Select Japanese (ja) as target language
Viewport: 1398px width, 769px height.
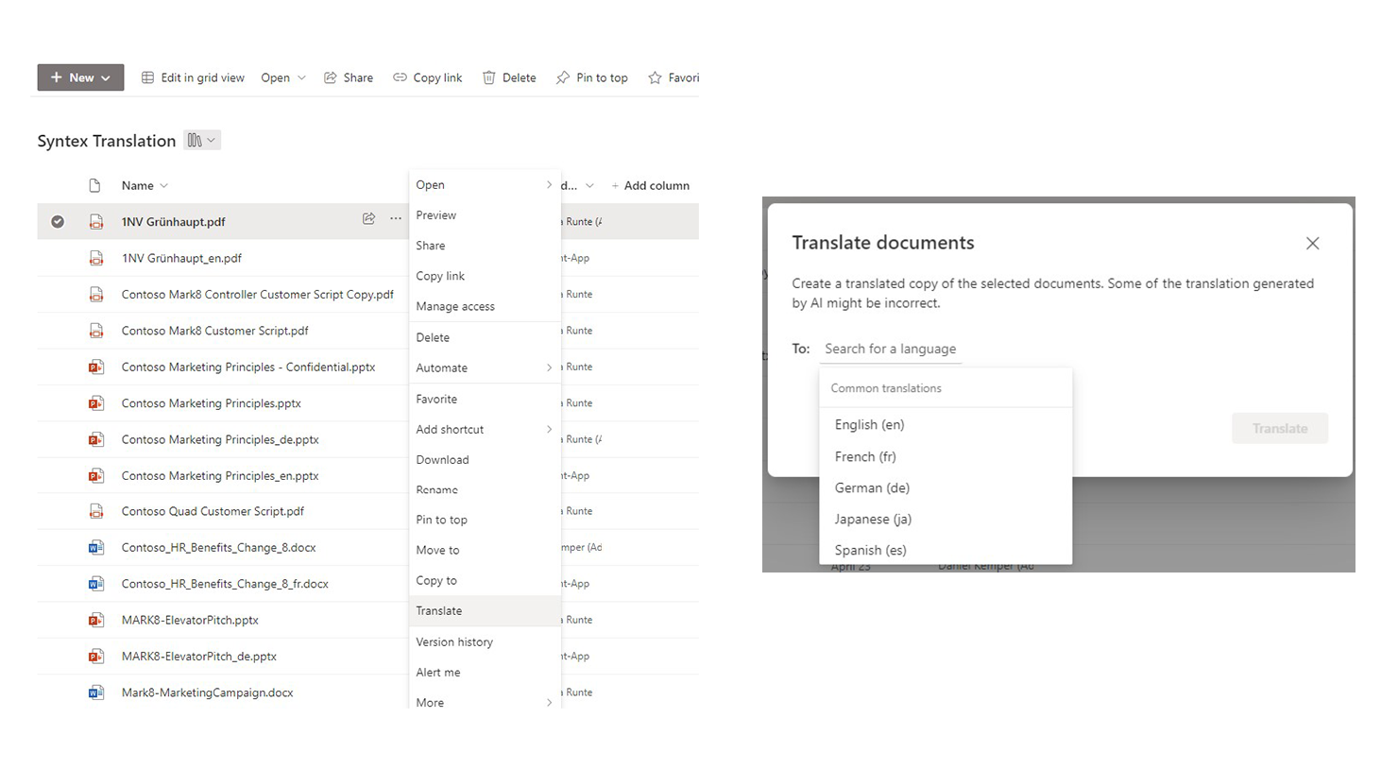point(946,519)
